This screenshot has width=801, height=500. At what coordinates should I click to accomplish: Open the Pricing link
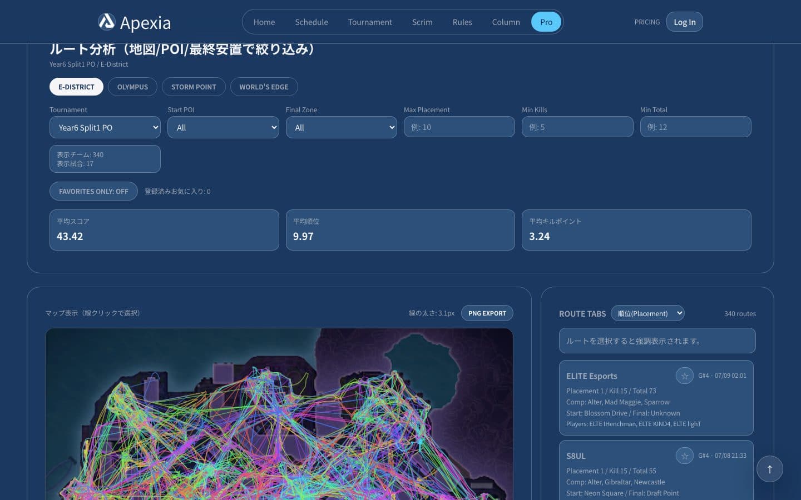coord(647,22)
